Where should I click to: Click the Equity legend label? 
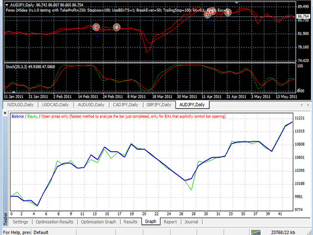coord(33,117)
